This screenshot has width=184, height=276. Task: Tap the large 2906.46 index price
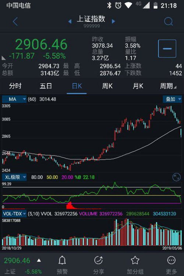41,44
